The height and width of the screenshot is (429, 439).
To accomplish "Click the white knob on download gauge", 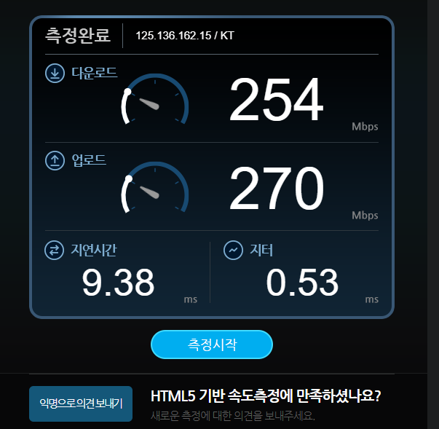I will point(127,92).
